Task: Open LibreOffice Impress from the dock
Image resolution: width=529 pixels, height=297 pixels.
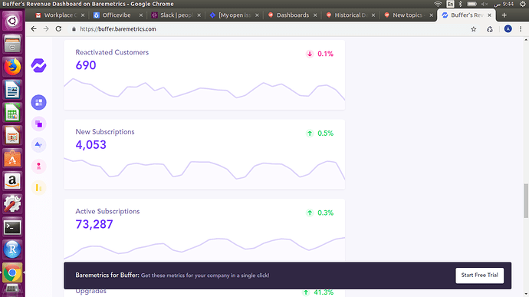Action: point(12,136)
